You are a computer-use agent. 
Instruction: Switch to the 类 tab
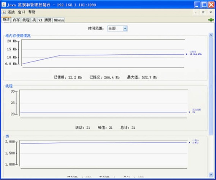coord(34,20)
